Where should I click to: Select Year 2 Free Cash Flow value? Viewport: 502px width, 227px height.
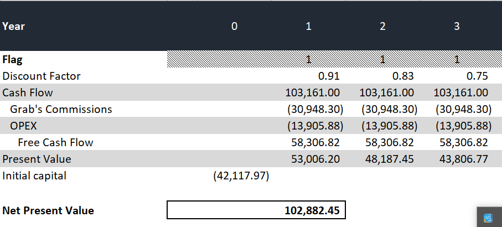click(390, 142)
